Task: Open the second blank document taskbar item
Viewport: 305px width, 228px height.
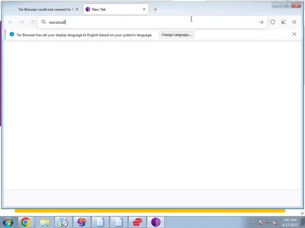Action: [119, 222]
